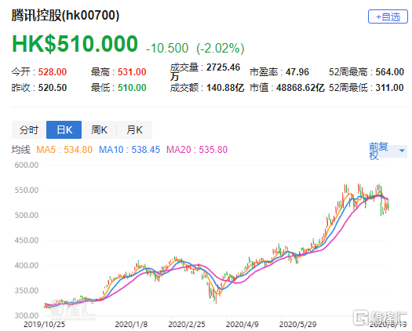Image resolution: width=412 pixels, height=331 pixels.
Task: Click the 成交额 value 140.88亿
Action: coord(225,88)
